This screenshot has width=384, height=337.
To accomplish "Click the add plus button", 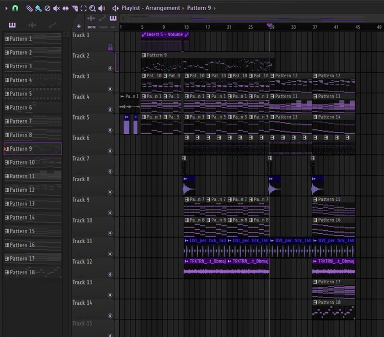I will [78, 26].
